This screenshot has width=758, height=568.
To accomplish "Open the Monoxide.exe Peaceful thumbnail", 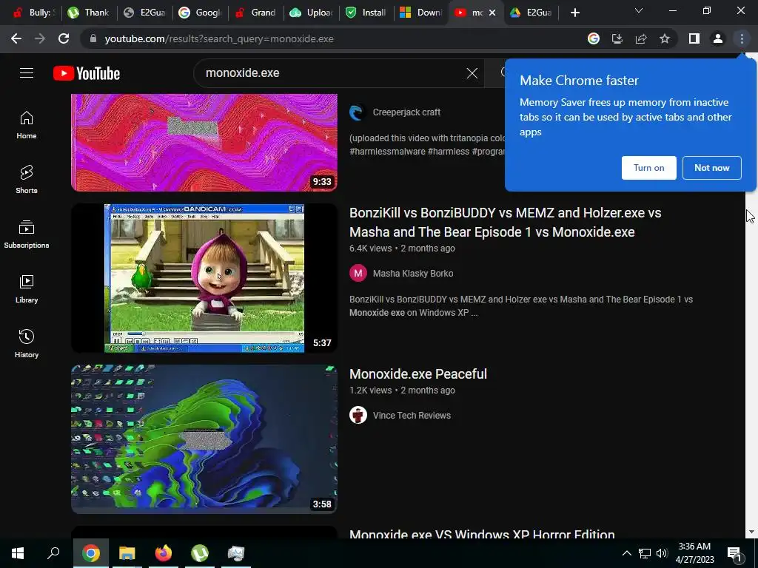I will [x=204, y=439].
